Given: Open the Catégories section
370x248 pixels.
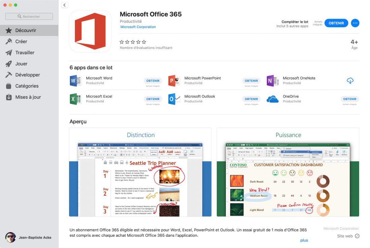Looking at the screenshot, I should pos(8,86).
